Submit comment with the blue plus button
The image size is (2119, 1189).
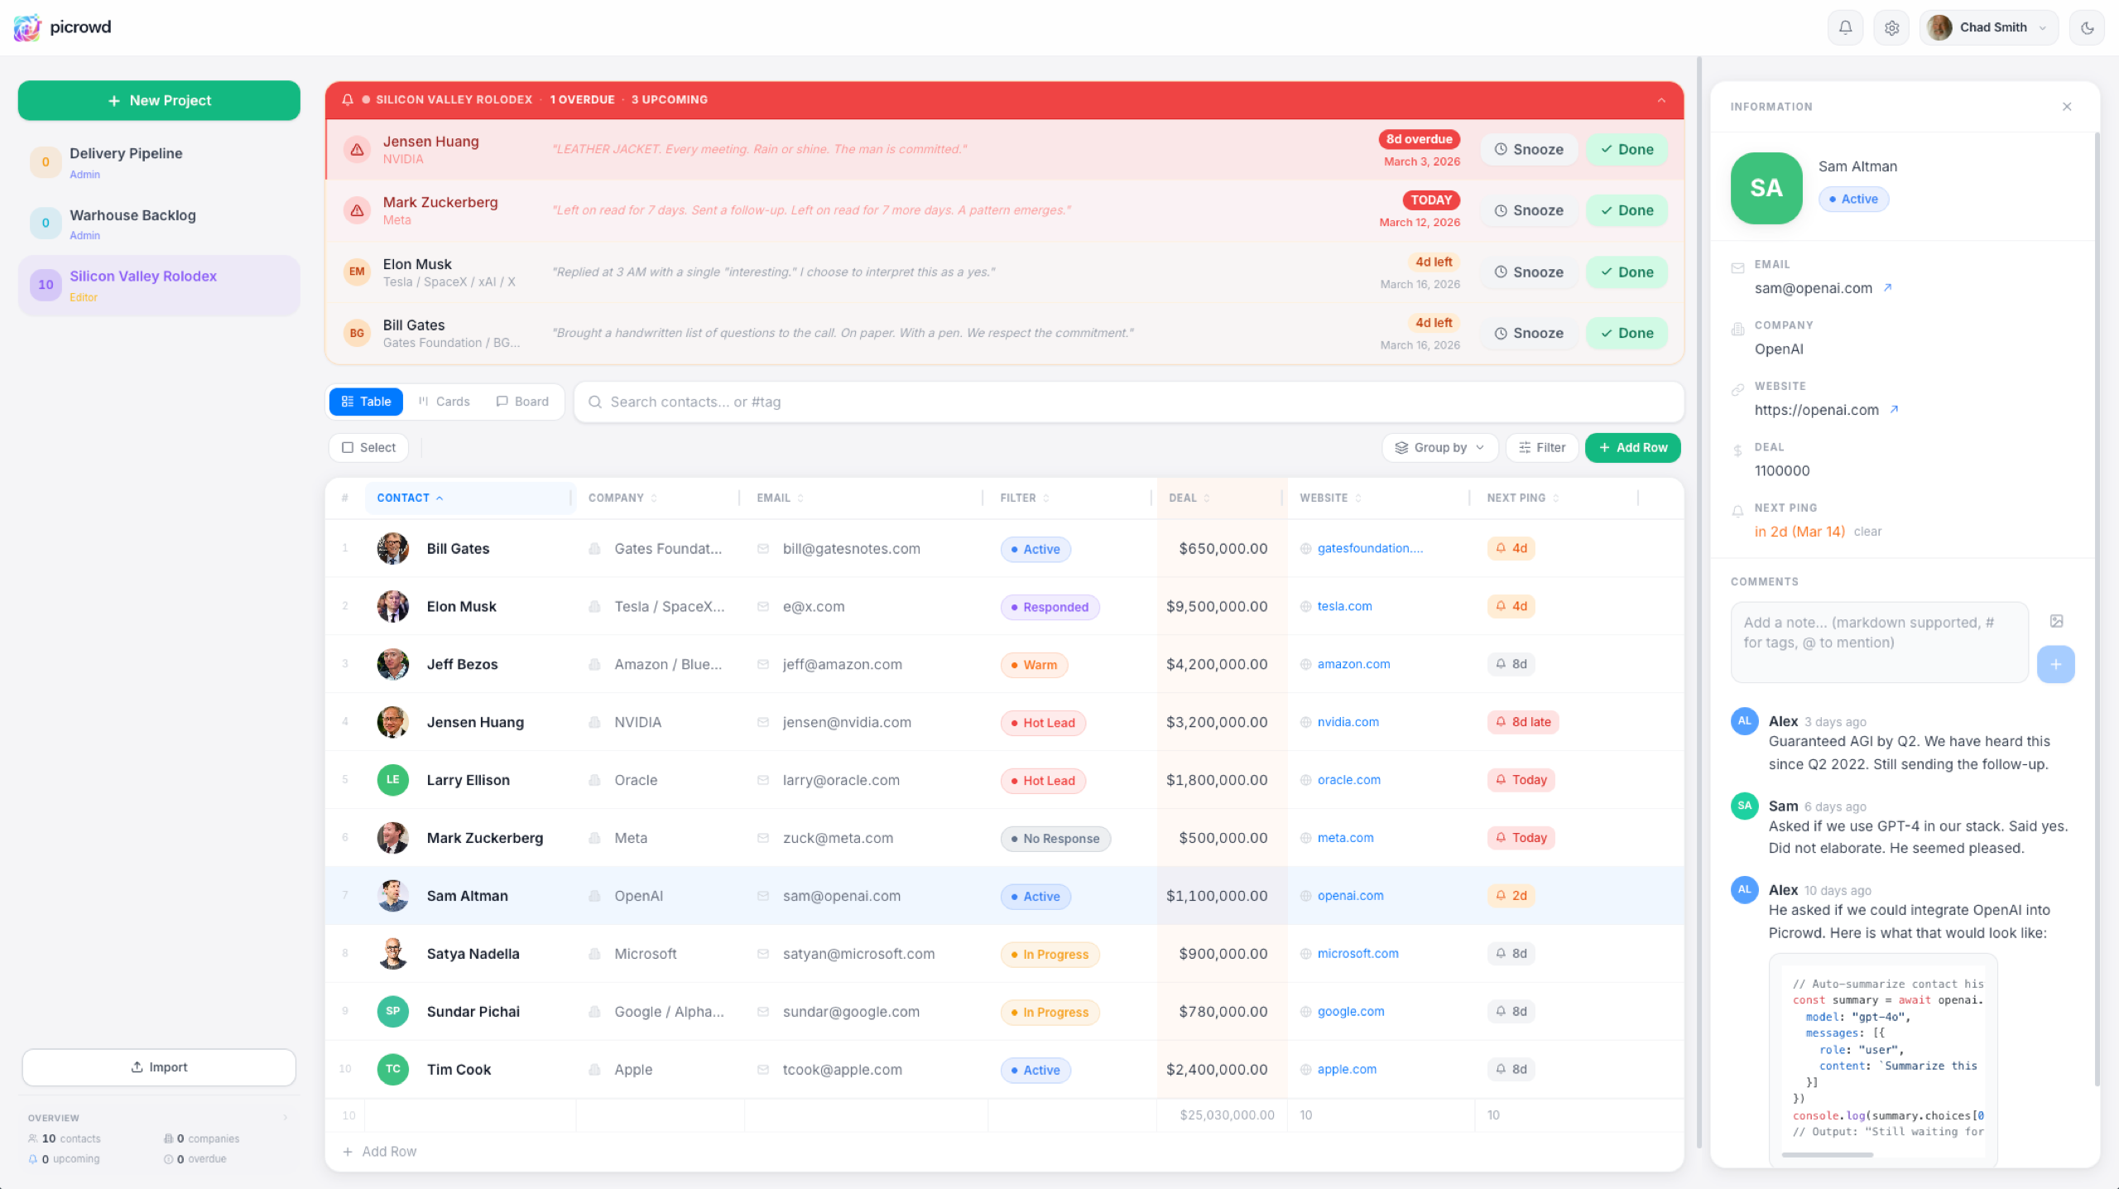[2055, 664]
